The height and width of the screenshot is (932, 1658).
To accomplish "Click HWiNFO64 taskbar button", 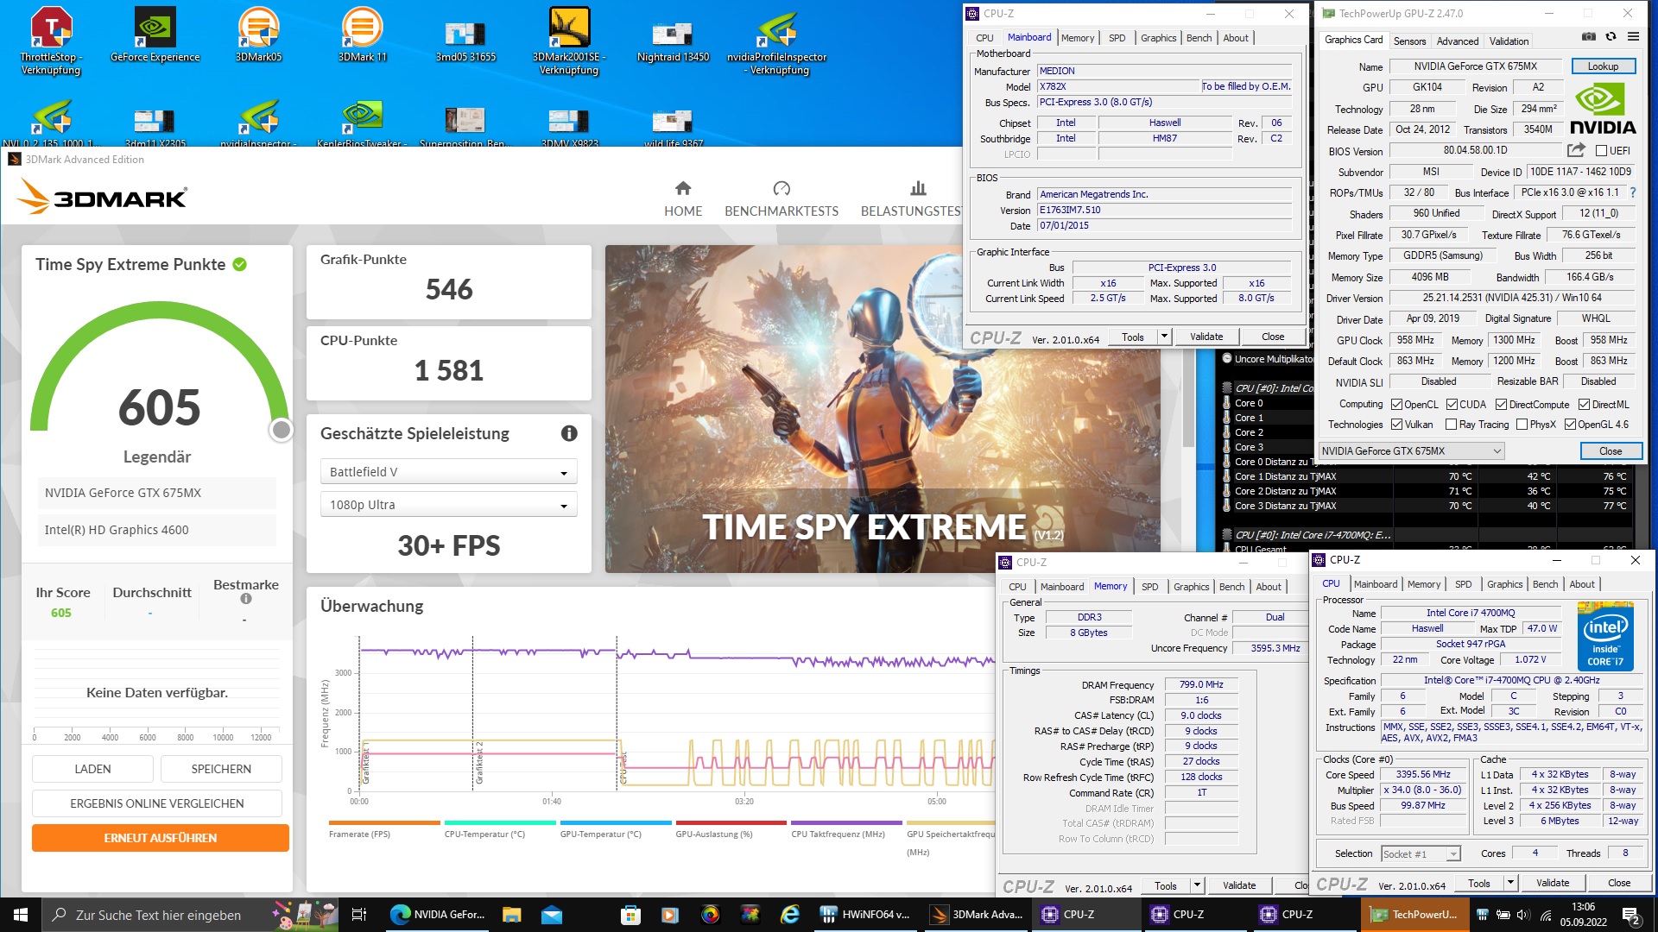I will pos(865,915).
